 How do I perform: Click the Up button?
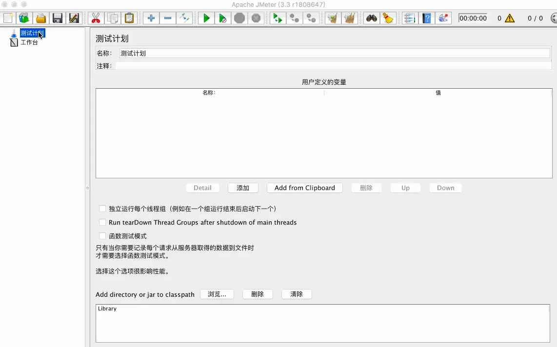pos(405,188)
